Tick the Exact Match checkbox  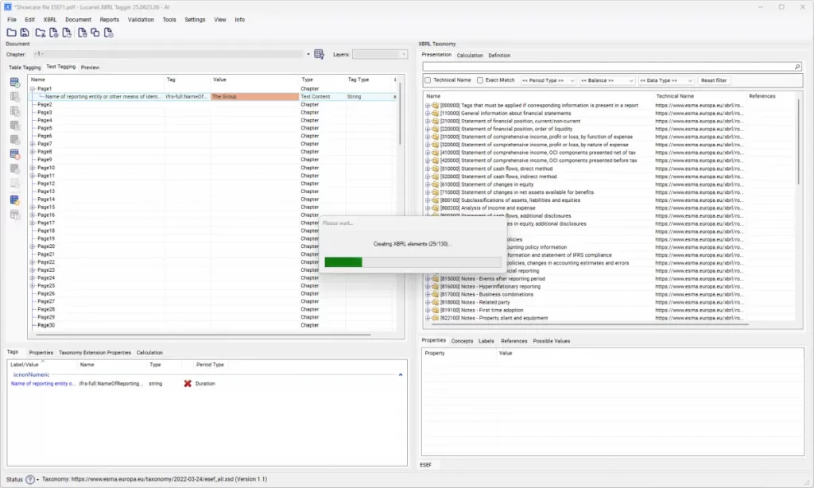click(480, 80)
